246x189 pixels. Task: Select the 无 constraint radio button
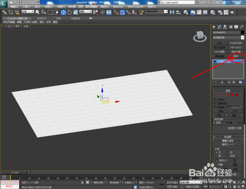click(216, 152)
